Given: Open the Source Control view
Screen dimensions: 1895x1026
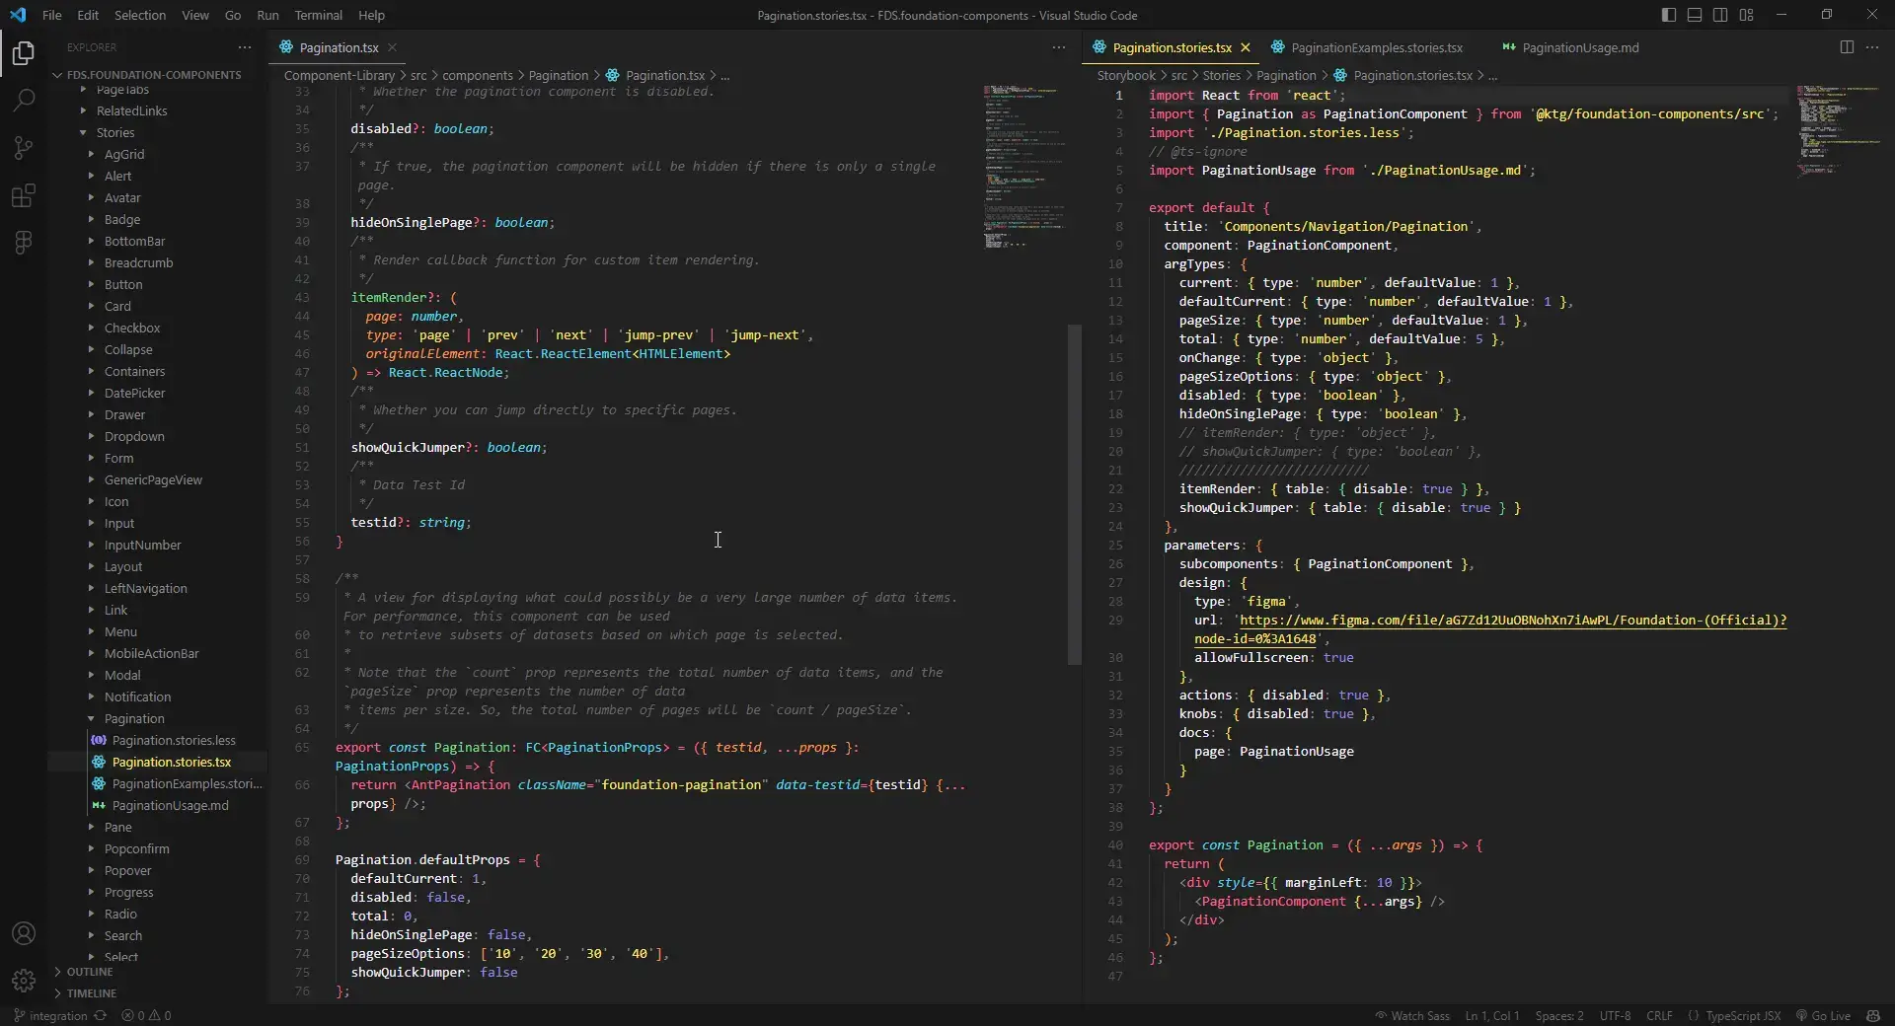Looking at the screenshot, I should pyautogui.click(x=24, y=148).
